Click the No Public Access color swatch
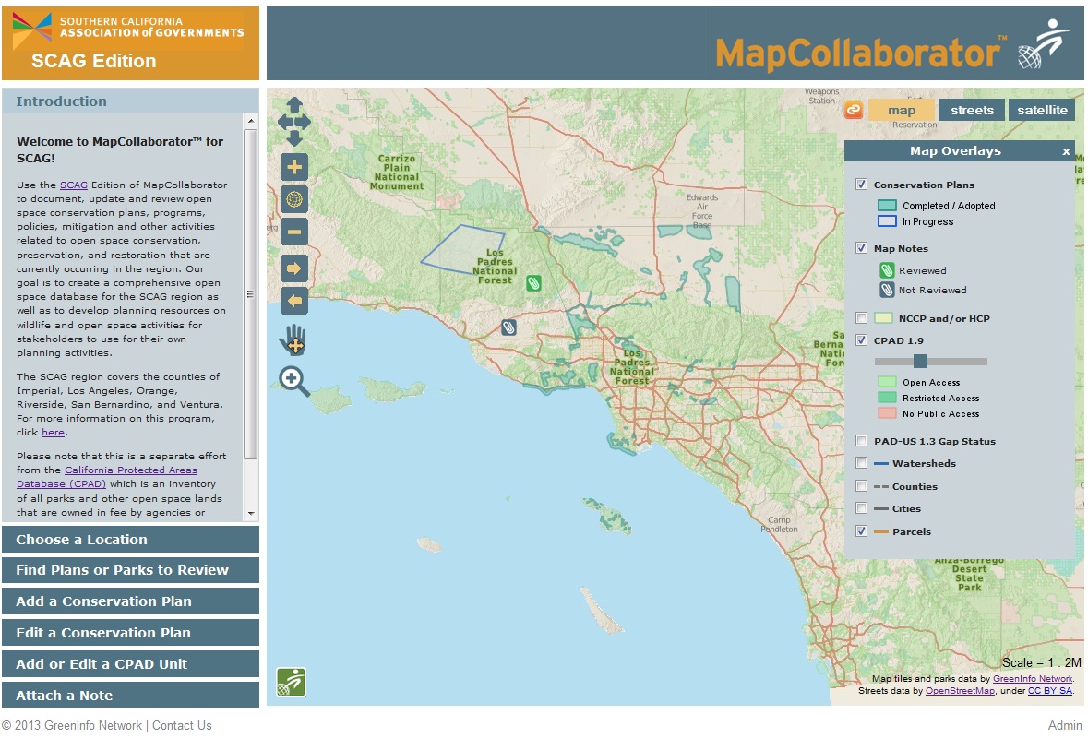The image size is (1088, 750). coord(887,413)
